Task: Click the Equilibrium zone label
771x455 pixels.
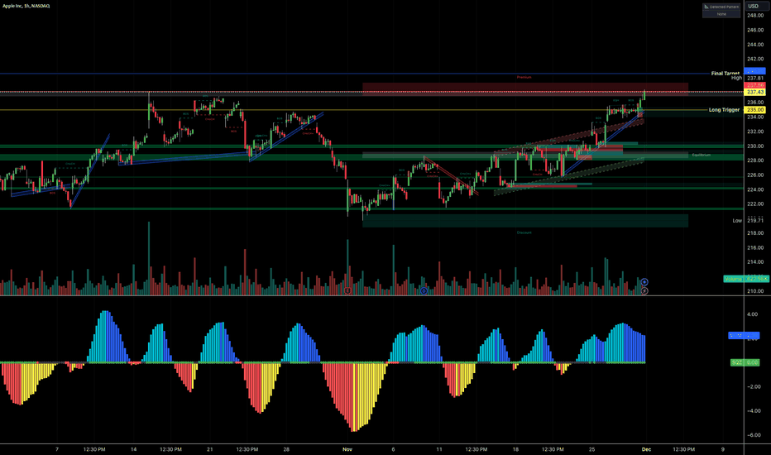Action: [x=702, y=155]
